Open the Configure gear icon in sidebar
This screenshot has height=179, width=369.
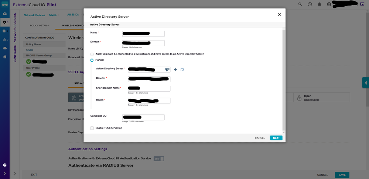(5, 22)
